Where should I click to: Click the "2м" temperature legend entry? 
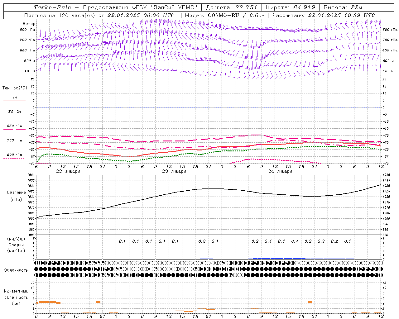coord(15,97)
